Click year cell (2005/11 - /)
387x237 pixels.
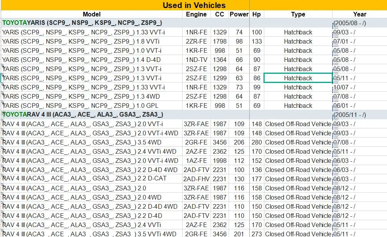360,115
